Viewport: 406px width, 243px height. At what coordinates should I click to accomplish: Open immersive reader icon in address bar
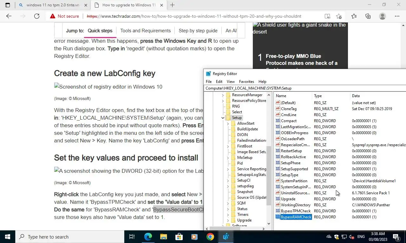pyautogui.click(x=327, y=16)
